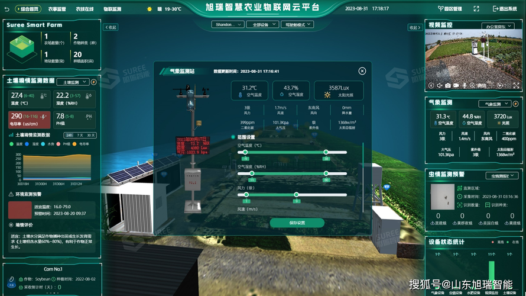The width and height of the screenshot is (526, 296).
Task: Toggle cyan 水势 legend series
Action: (47, 144)
